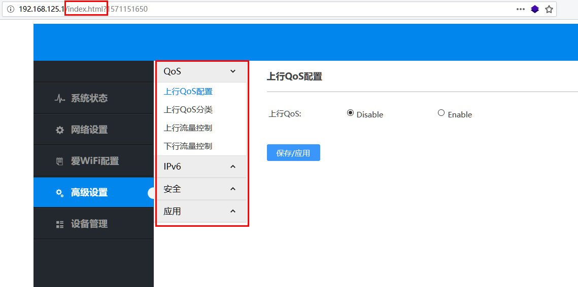This screenshot has width=578, height=287.
Task: Open the three-dot page actions menu
Action: pyautogui.click(x=521, y=9)
